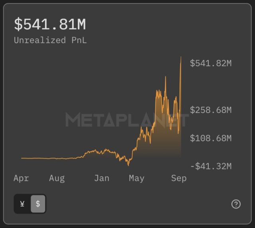This screenshot has height=228, width=255.
Task: Click the Unrealized PnL label
Action: click(x=50, y=40)
